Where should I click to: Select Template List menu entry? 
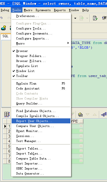tap(41, 66)
